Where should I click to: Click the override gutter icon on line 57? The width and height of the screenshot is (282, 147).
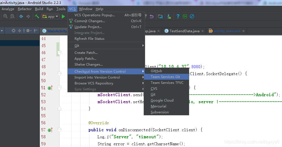[x=50, y=130]
